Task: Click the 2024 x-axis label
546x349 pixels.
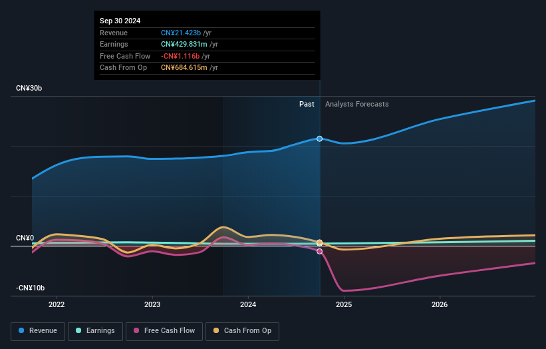Action: 248,304
